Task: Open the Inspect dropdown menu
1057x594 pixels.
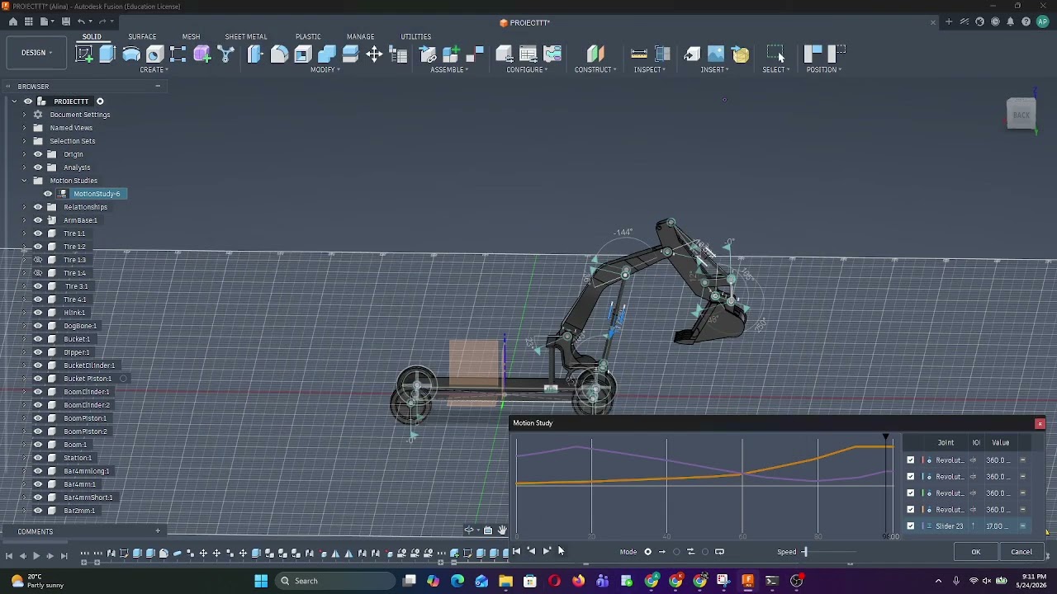Action: click(650, 70)
